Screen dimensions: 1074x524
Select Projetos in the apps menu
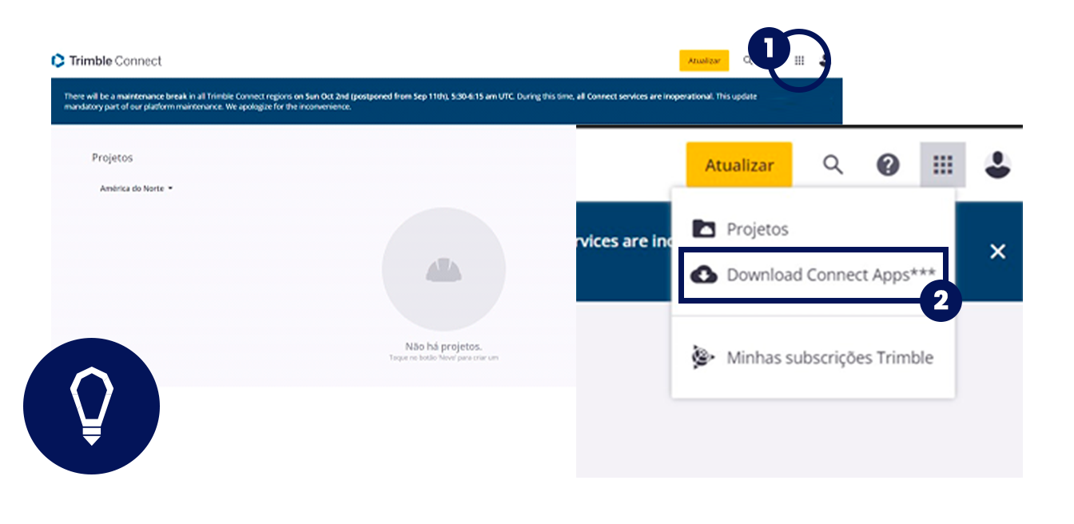(813, 229)
